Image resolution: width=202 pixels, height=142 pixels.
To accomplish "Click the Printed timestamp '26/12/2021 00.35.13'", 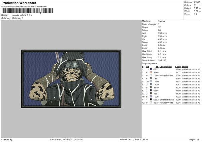I will coord(138,139).
